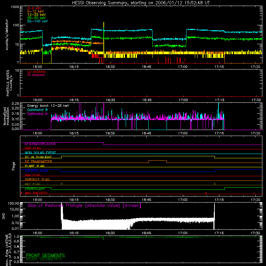This screenshot has width=266, height=266.
Task: Click the vertical Flags axis title
Action: tap(14, 166)
